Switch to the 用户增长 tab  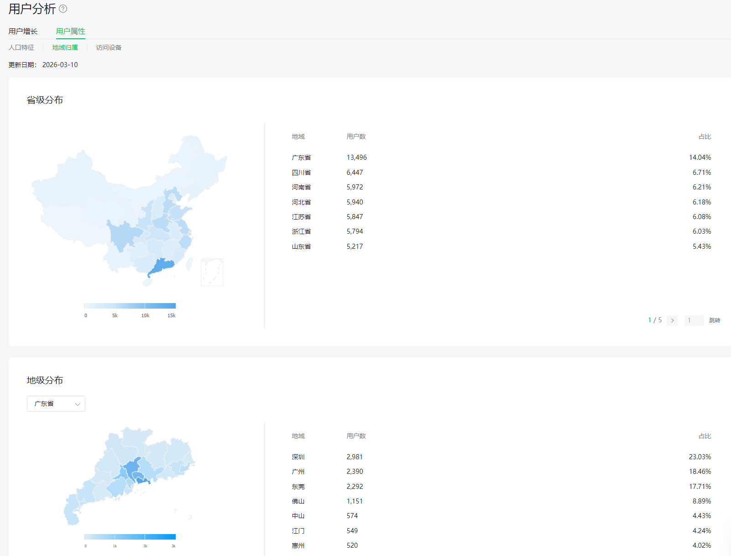[x=23, y=31]
